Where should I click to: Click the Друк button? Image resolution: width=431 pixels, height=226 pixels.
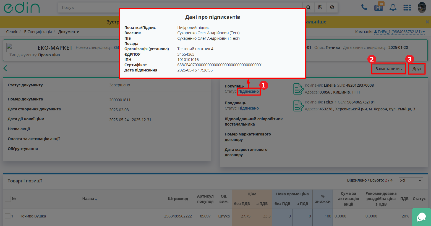pos(417,69)
